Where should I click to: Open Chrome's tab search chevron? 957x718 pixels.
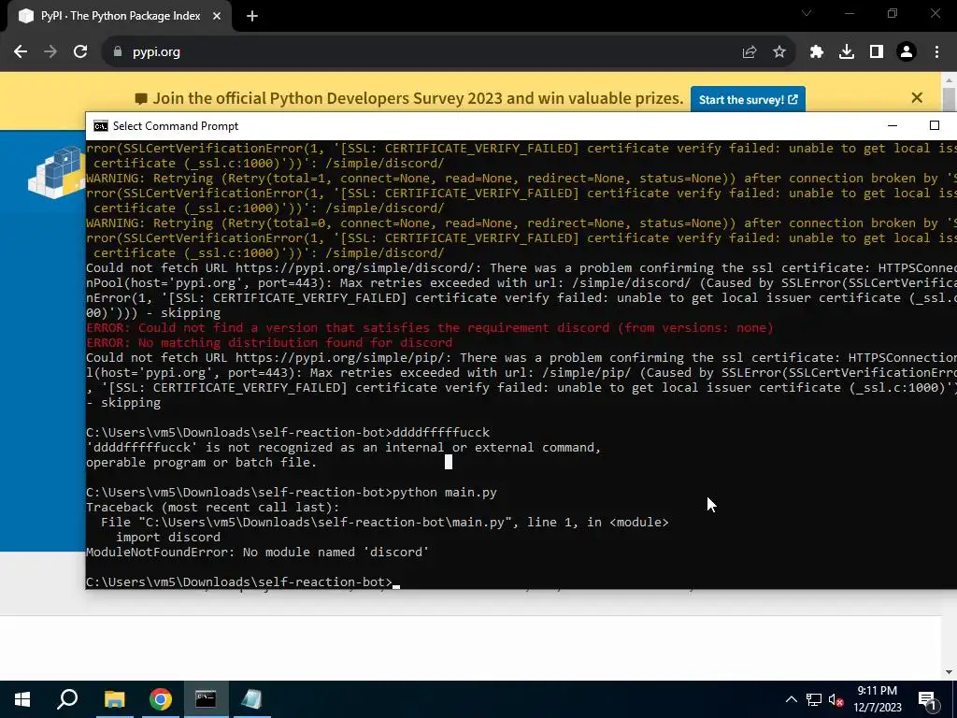[807, 13]
